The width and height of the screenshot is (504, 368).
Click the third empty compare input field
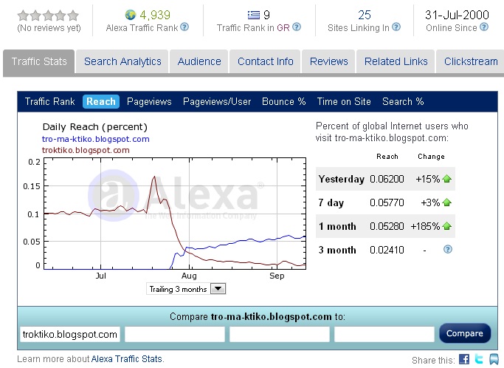point(280,334)
